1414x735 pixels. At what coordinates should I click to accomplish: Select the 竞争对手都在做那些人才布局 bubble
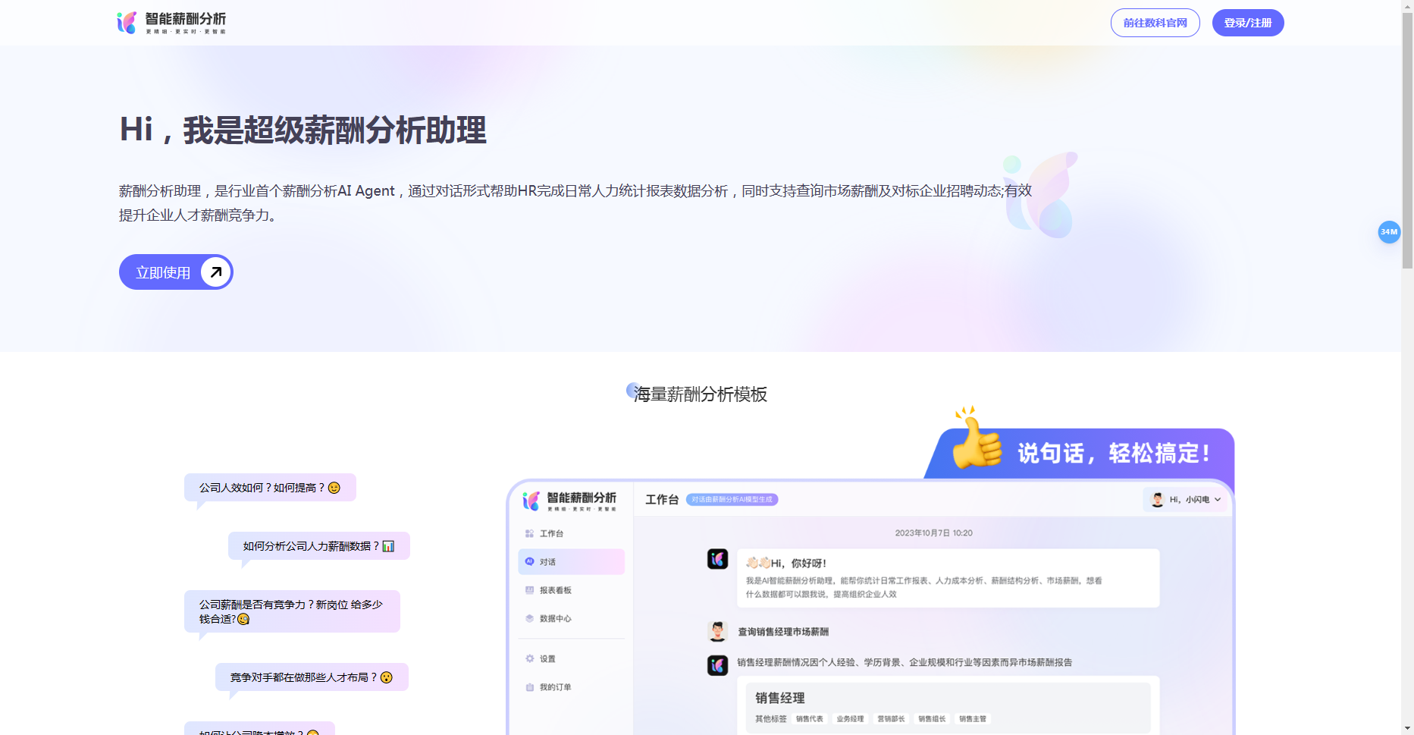tap(312, 677)
